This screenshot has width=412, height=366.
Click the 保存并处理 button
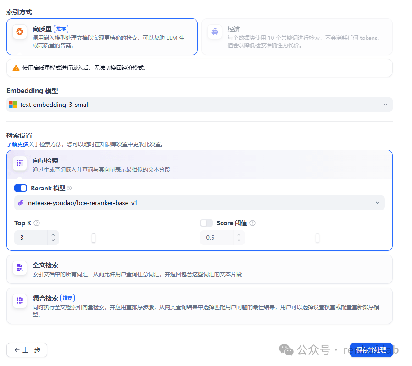(x=371, y=349)
